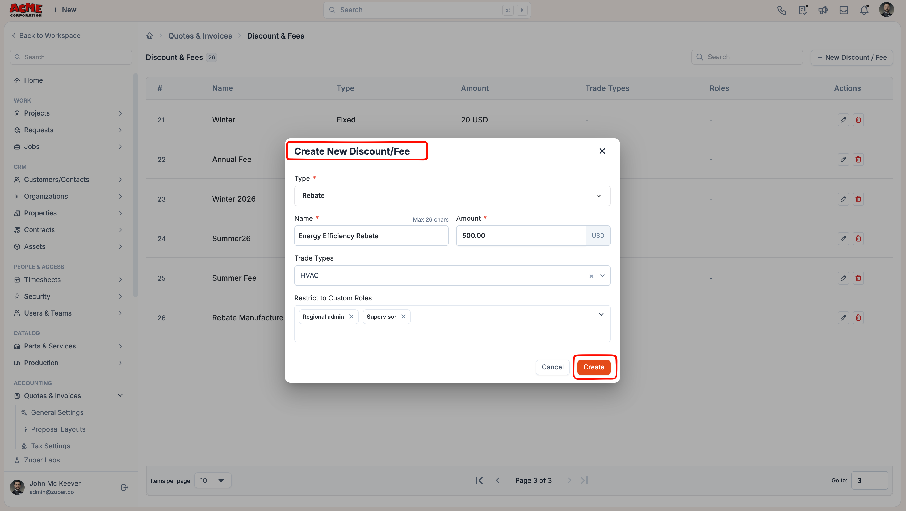906x511 pixels.
Task: Go to Home in sidebar
Action: click(33, 80)
